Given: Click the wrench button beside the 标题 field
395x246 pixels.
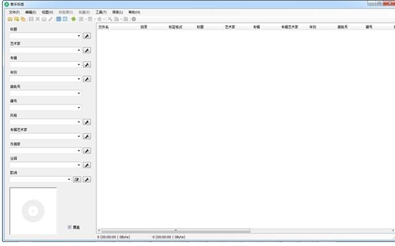Looking at the screenshot, I should click(87, 36).
